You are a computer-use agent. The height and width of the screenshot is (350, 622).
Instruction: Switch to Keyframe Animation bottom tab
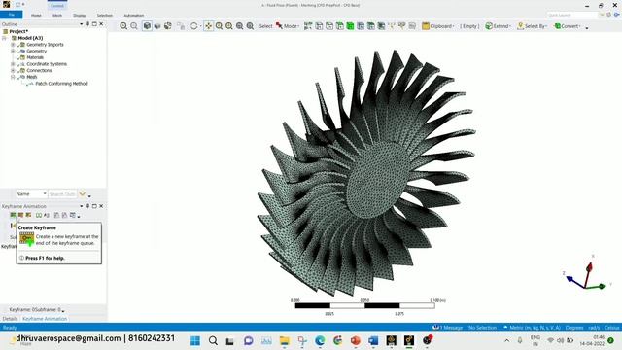(x=45, y=319)
